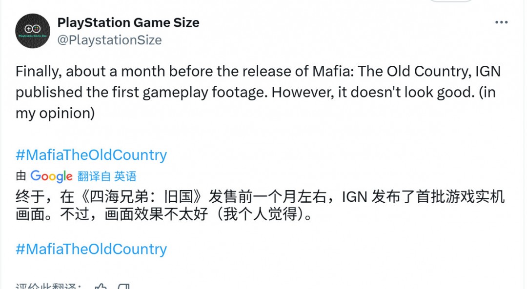Screen dimensions: 527x289
Task: Click the word "Finally" starting the tweet
Action: click(37, 72)
